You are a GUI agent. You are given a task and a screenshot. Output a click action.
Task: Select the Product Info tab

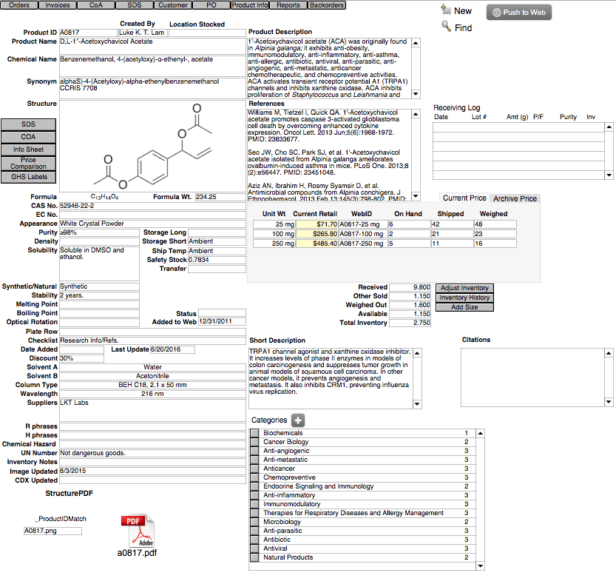point(250,5)
